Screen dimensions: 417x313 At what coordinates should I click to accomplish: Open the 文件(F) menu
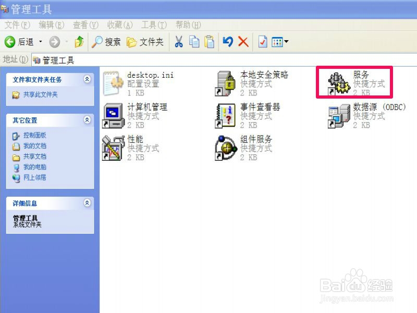point(17,25)
